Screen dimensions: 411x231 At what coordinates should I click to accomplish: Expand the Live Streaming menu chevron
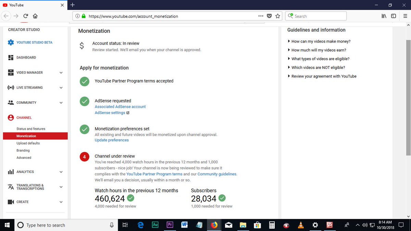click(61, 88)
